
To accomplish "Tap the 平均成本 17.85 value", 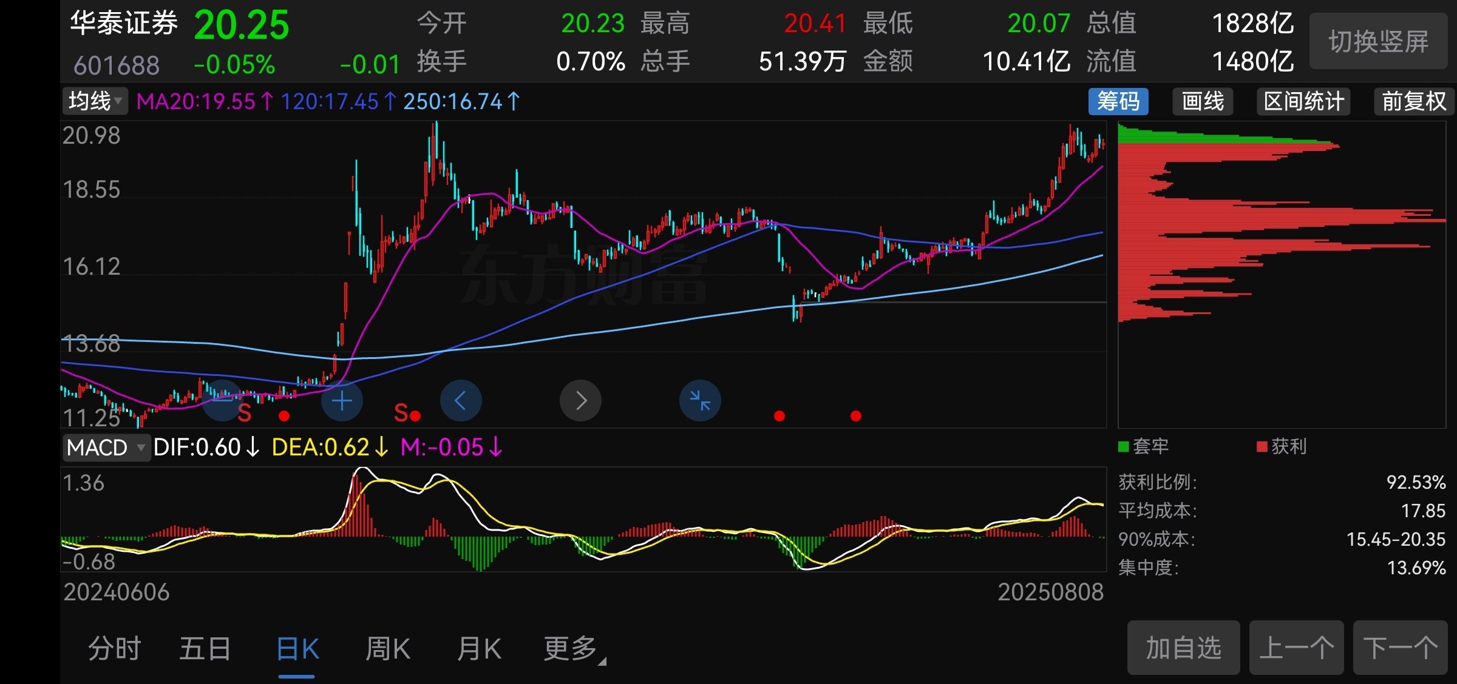I will tap(1423, 511).
